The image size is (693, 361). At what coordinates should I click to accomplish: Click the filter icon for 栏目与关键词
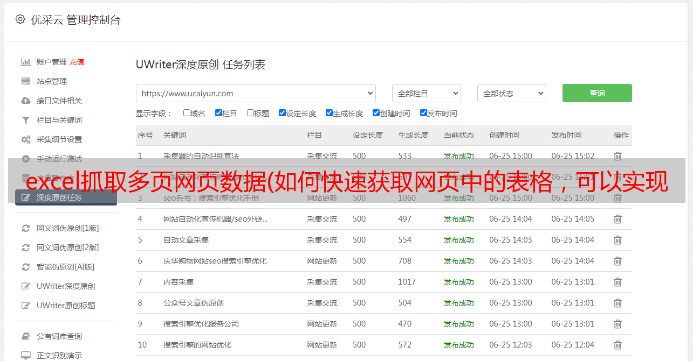coord(25,120)
